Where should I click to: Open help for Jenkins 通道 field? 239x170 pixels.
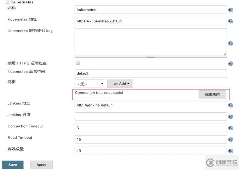231,117
